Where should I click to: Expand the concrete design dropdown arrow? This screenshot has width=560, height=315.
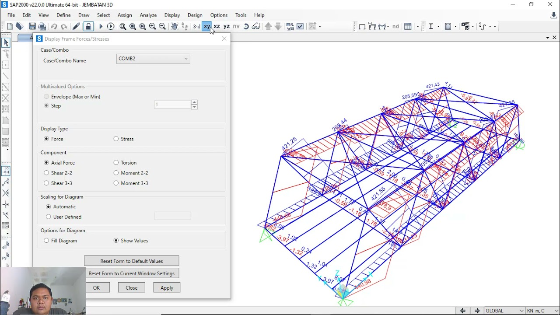click(455, 26)
